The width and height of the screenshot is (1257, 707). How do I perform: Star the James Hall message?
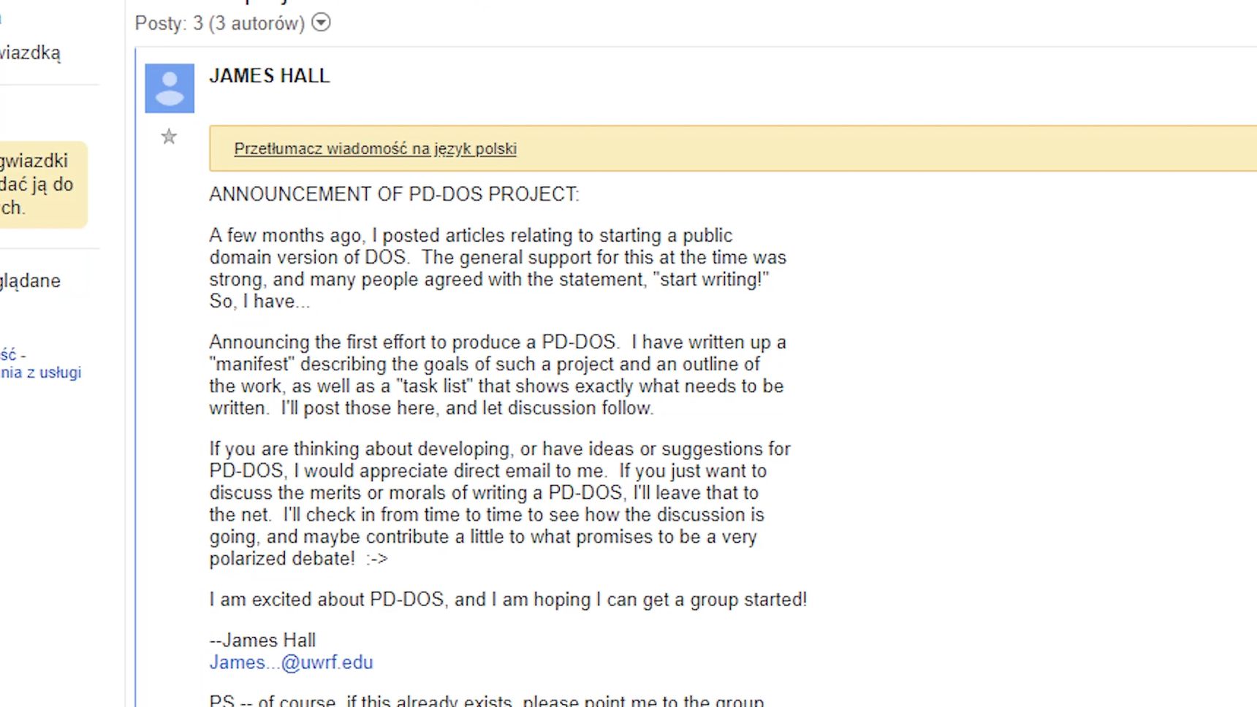click(x=169, y=137)
